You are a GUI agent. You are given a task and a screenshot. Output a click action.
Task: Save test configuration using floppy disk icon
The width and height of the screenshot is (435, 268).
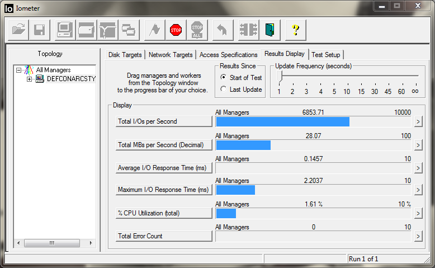point(39,30)
